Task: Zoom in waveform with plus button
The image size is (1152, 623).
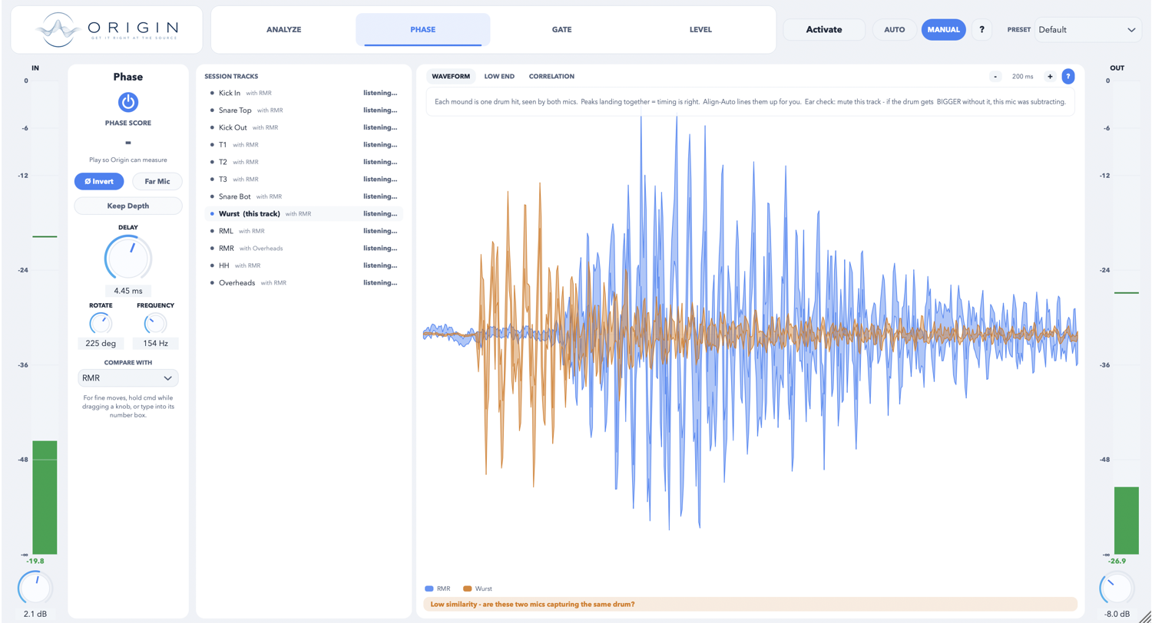Action: [1049, 77]
